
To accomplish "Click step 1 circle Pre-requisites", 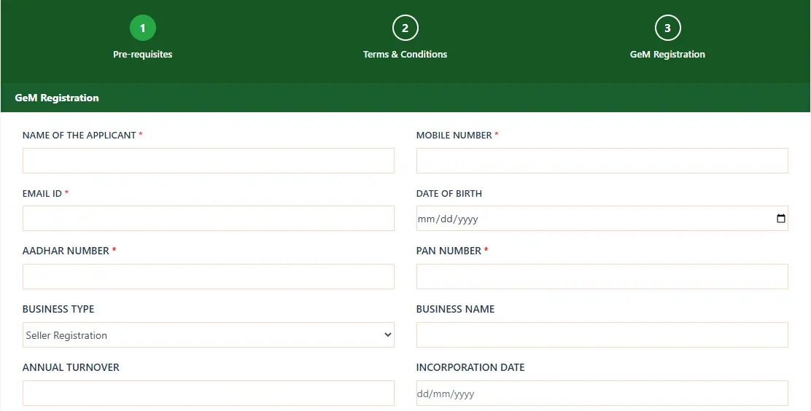I will point(143,28).
